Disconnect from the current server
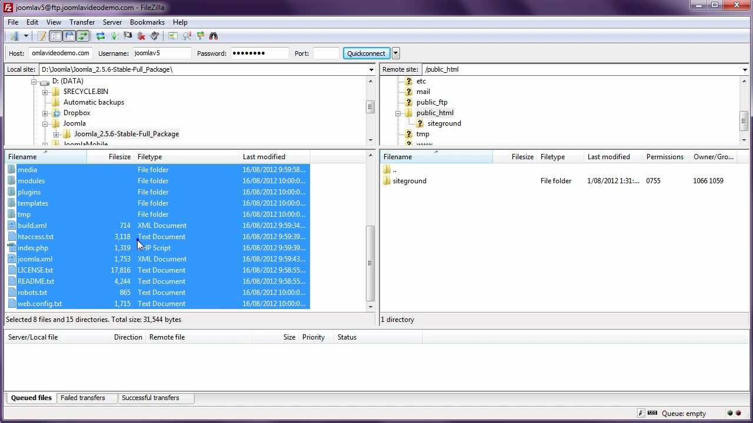 point(141,36)
